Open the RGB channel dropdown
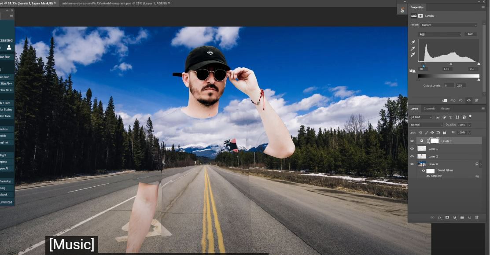The height and width of the screenshot is (255, 490). pyautogui.click(x=440, y=34)
